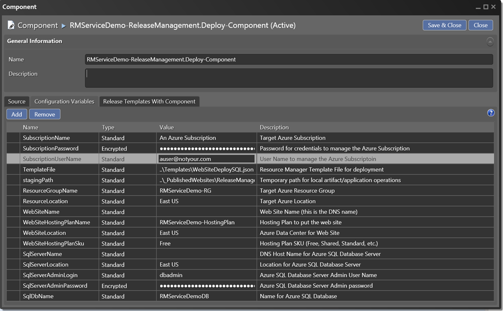The width and height of the screenshot is (503, 311).
Task: Click the WebSiteDeploySQL.json template value
Action: click(207, 169)
